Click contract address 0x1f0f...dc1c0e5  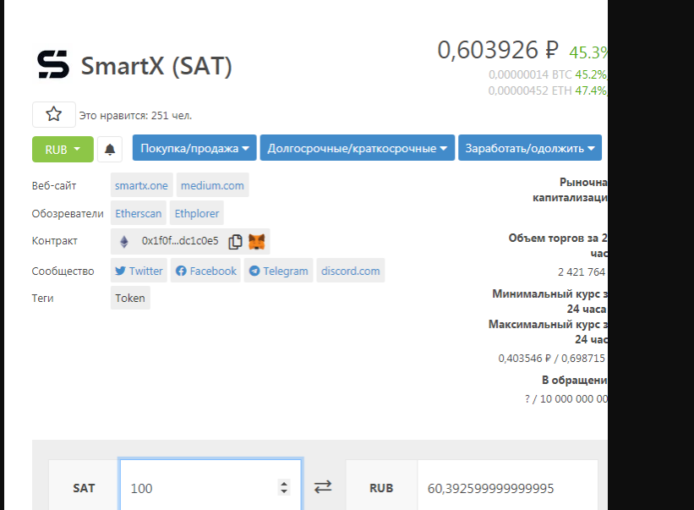click(180, 241)
